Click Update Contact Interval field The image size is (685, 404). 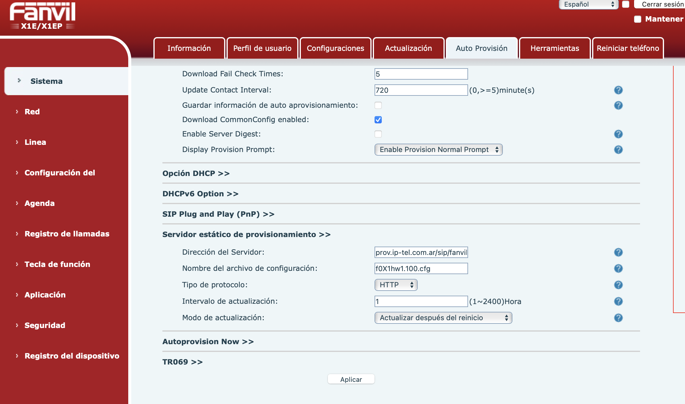tap(421, 90)
